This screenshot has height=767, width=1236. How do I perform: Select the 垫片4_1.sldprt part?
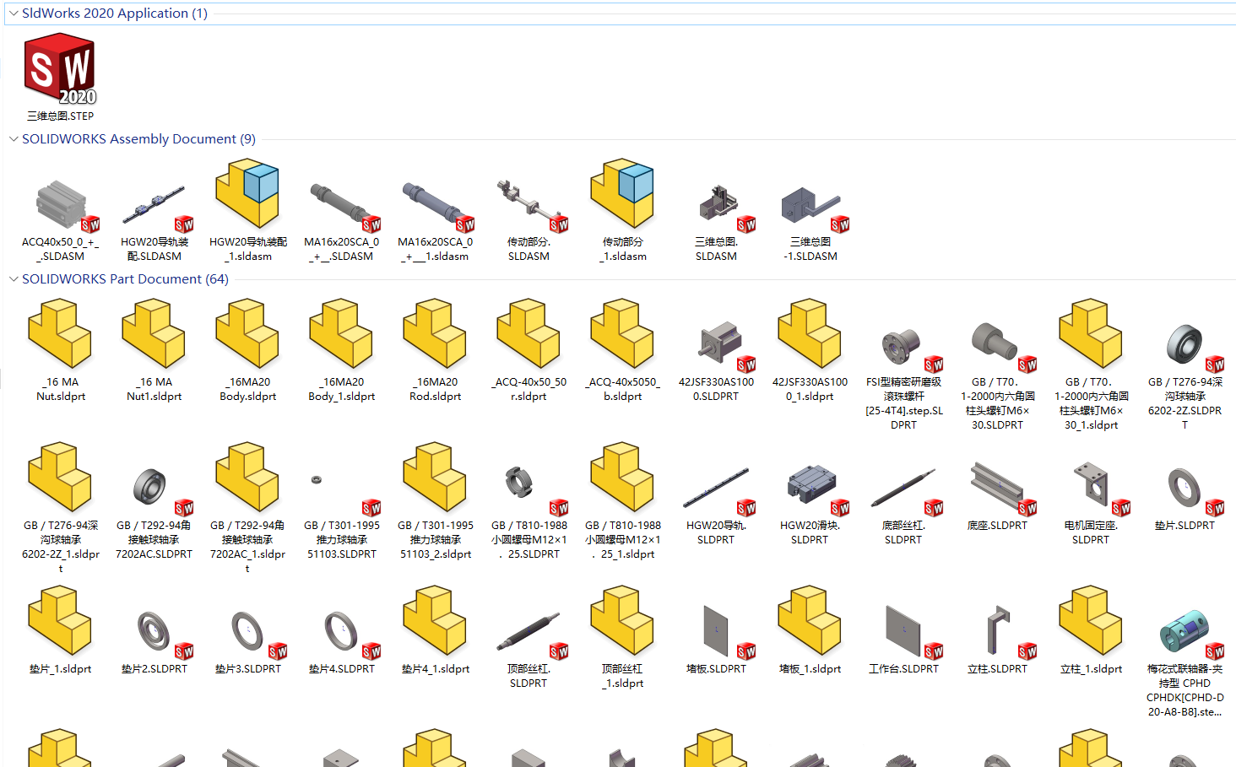coord(435,630)
